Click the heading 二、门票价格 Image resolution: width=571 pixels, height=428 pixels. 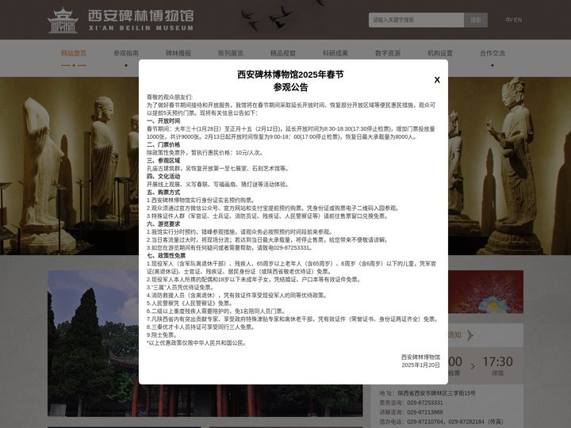163,144
